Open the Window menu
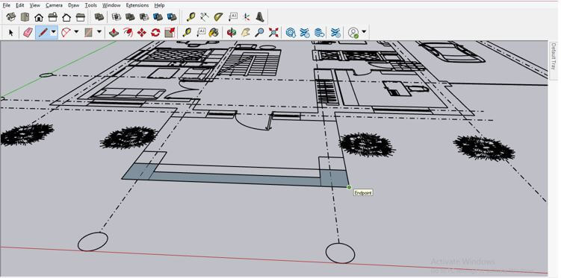561x278 pixels. tap(111, 5)
